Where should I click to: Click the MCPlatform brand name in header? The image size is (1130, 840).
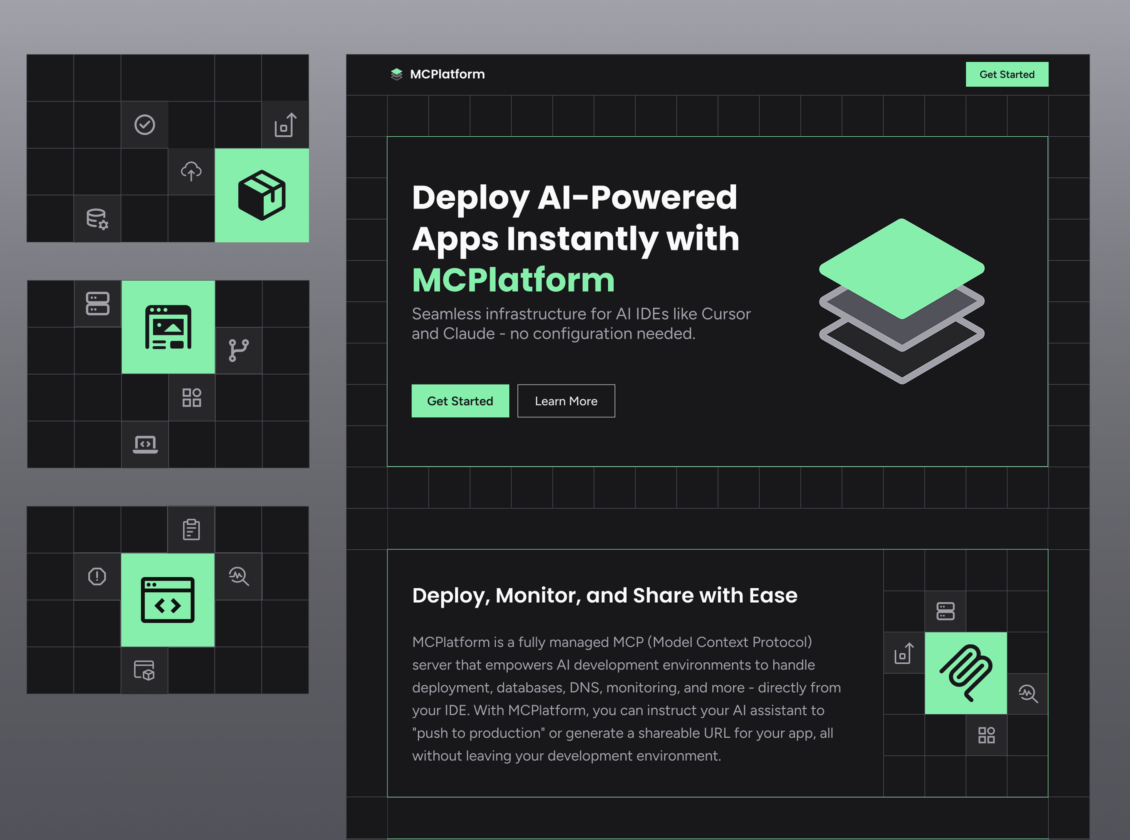pos(447,74)
